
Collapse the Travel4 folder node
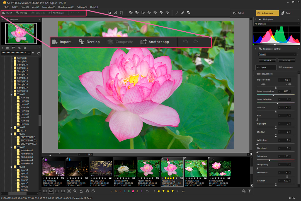coord(11,147)
